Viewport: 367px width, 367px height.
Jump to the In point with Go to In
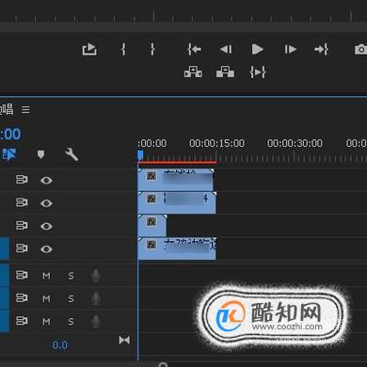point(195,49)
